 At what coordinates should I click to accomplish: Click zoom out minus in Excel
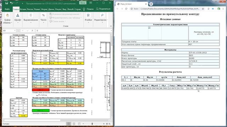pos(83,124)
